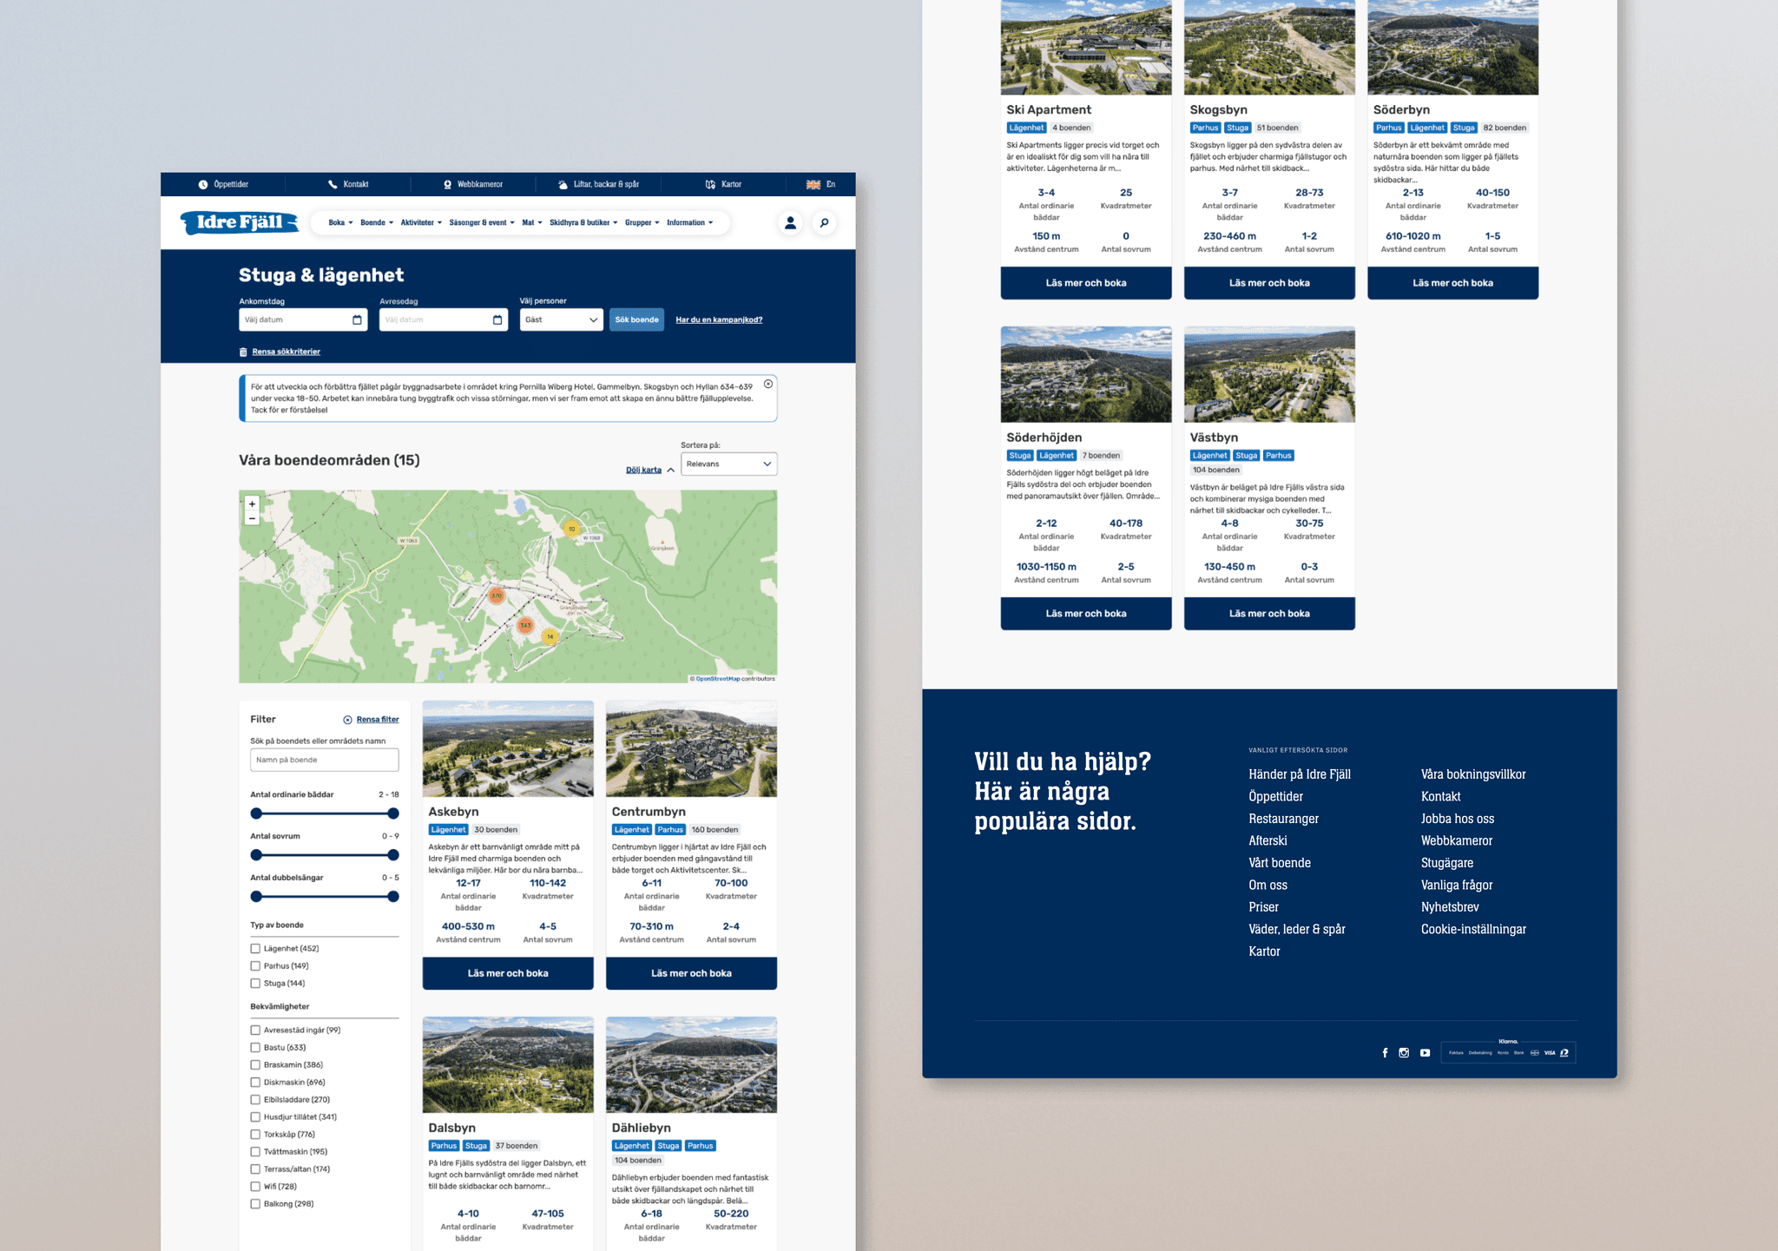The width and height of the screenshot is (1778, 1251).
Task: Click the Rensa filter circle-x icon
Action: pos(347,720)
